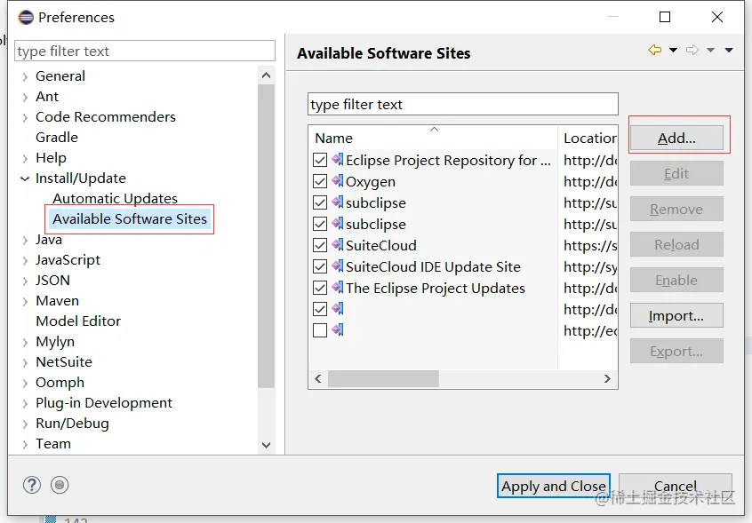Click Apply and Close
752x523 pixels.
point(554,486)
